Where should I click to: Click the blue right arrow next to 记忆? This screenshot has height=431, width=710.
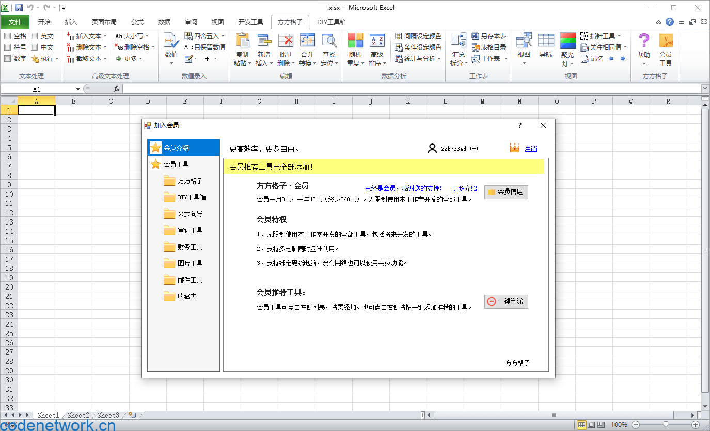pos(623,58)
